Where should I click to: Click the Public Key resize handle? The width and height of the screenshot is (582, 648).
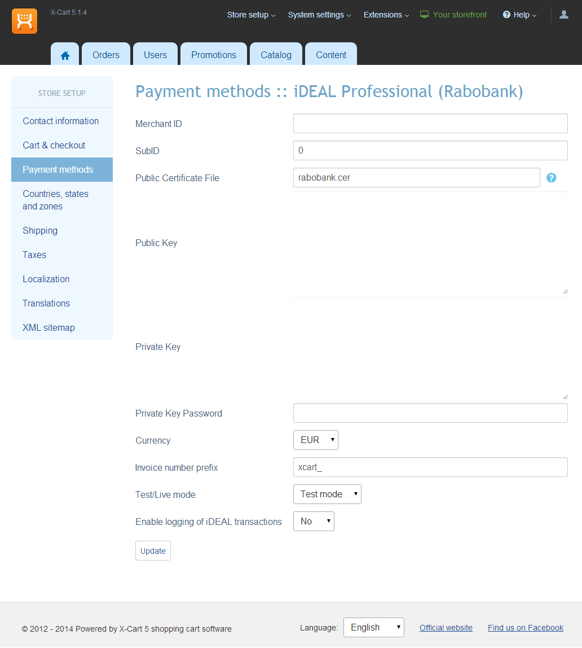point(565,292)
